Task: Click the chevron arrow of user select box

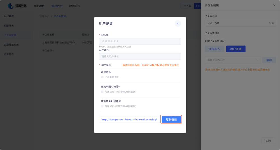Action: coord(257,60)
